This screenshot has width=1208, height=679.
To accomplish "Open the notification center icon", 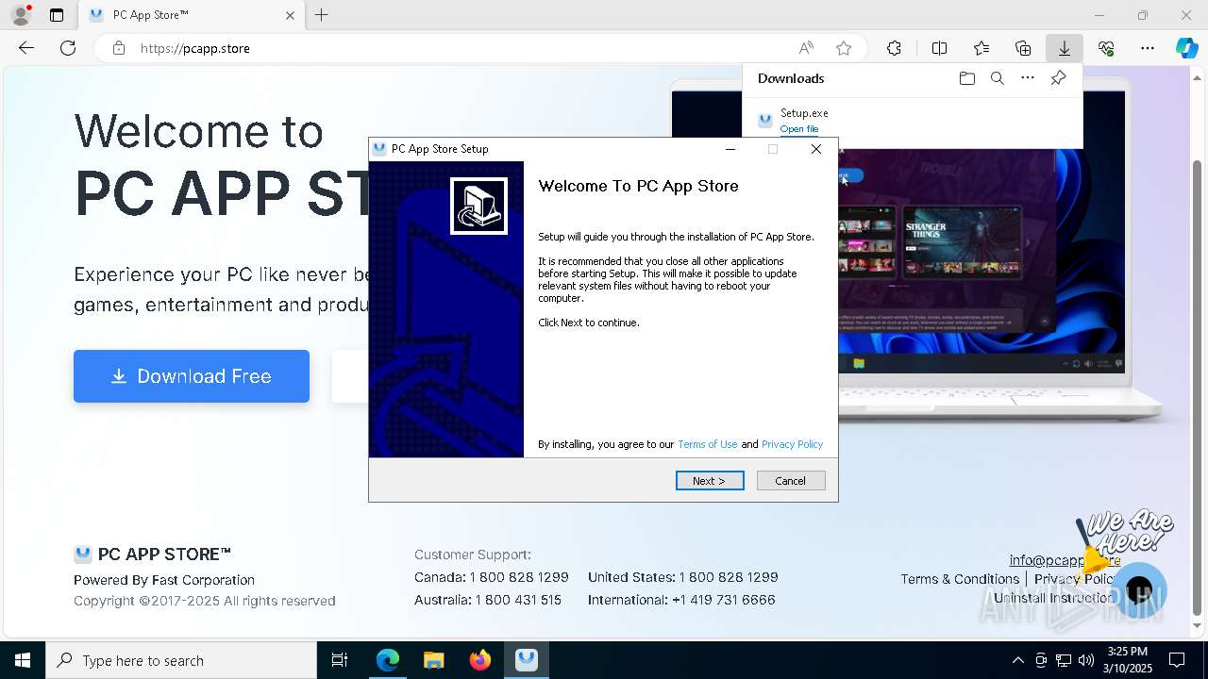I will click(x=1177, y=660).
